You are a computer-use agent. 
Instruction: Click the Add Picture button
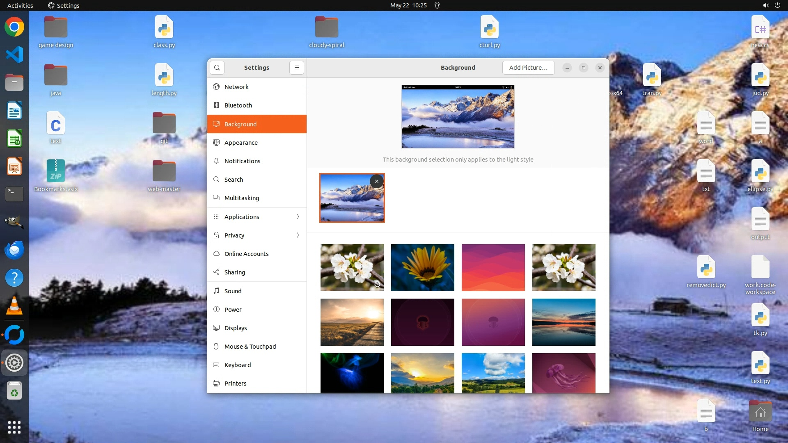528,68
